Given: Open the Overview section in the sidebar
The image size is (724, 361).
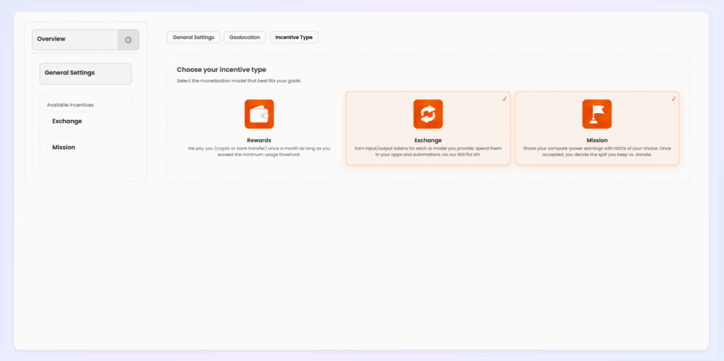Looking at the screenshot, I should (x=75, y=40).
